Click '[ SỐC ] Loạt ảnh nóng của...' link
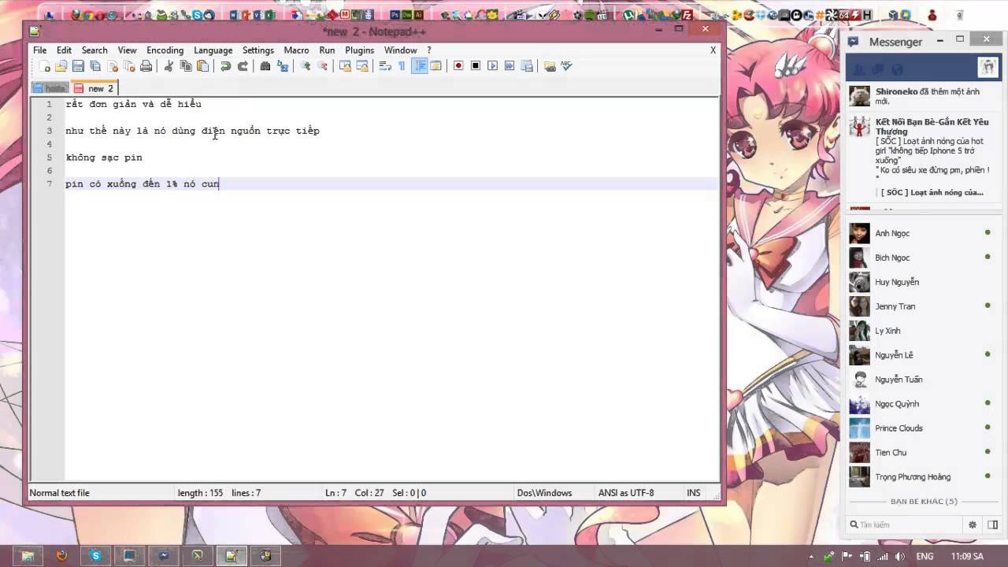 pyautogui.click(x=932, y=192)
